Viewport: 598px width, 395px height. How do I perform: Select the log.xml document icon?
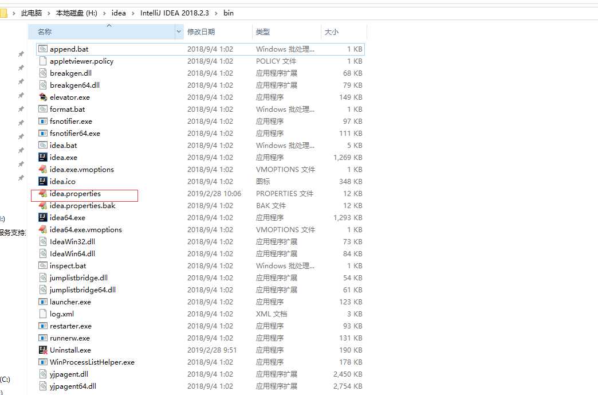pyautogui.click(x=43, y=314)
